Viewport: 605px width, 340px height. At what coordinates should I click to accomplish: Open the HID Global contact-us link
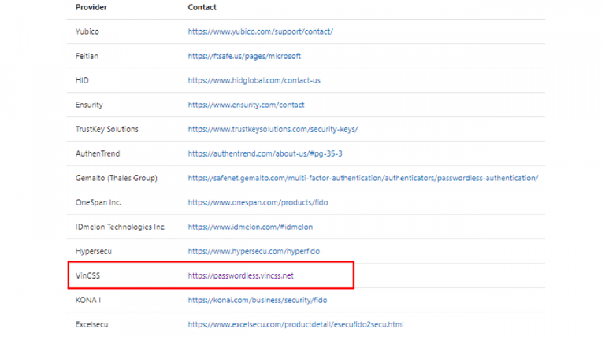[254, 80]
